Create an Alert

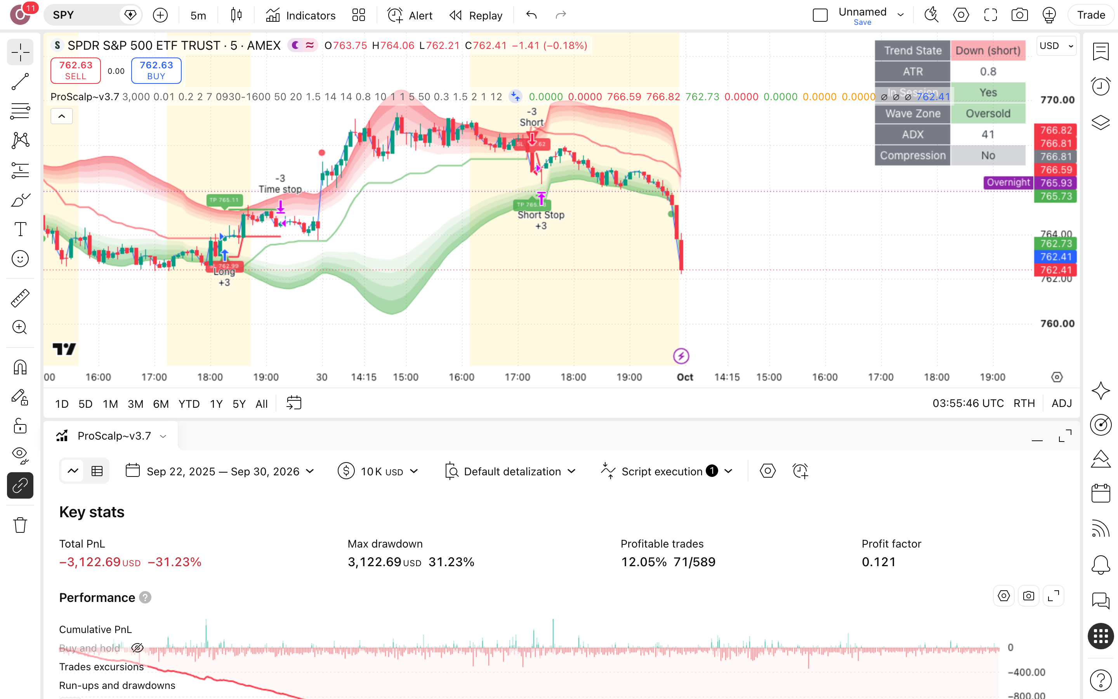409,15
